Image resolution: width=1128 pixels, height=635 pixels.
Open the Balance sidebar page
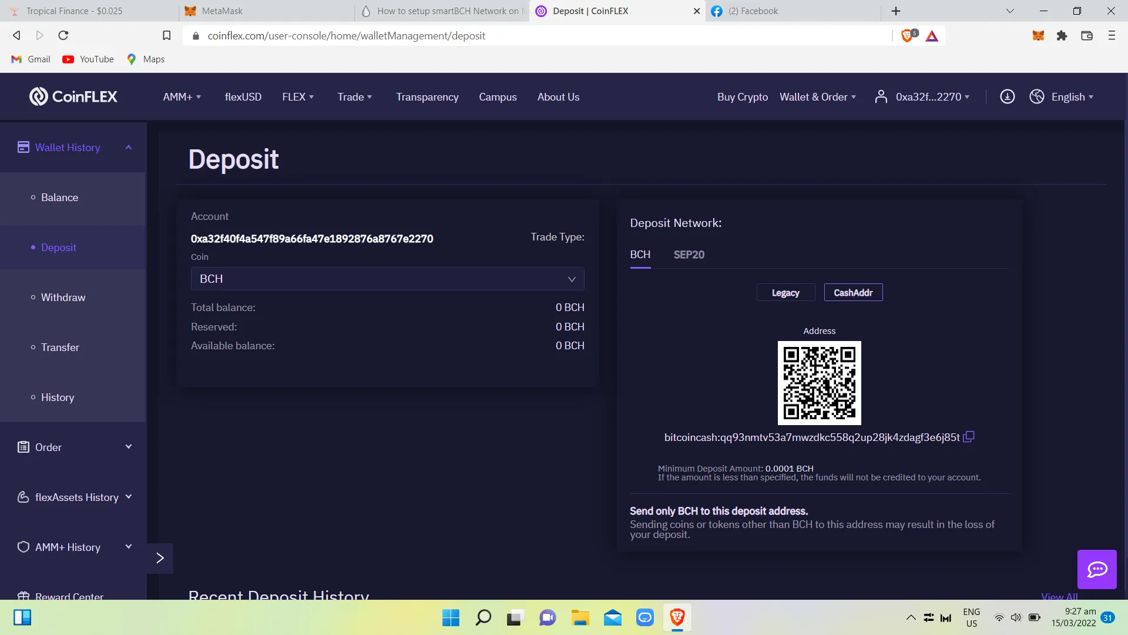(x=59, y=198)
